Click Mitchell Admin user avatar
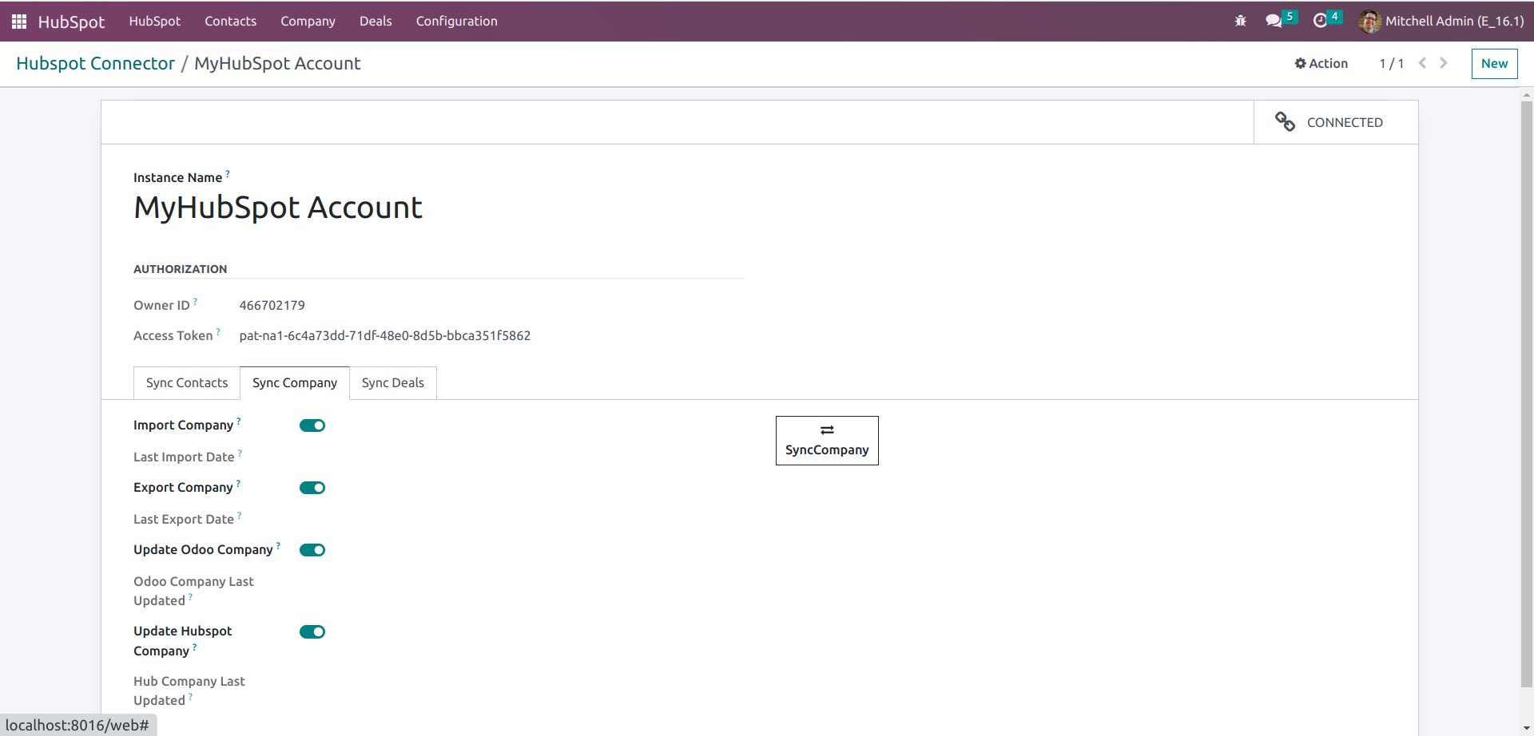The width and height of the screenshot is (1534, 736). pyautogui.click(x=1369, y=22)
